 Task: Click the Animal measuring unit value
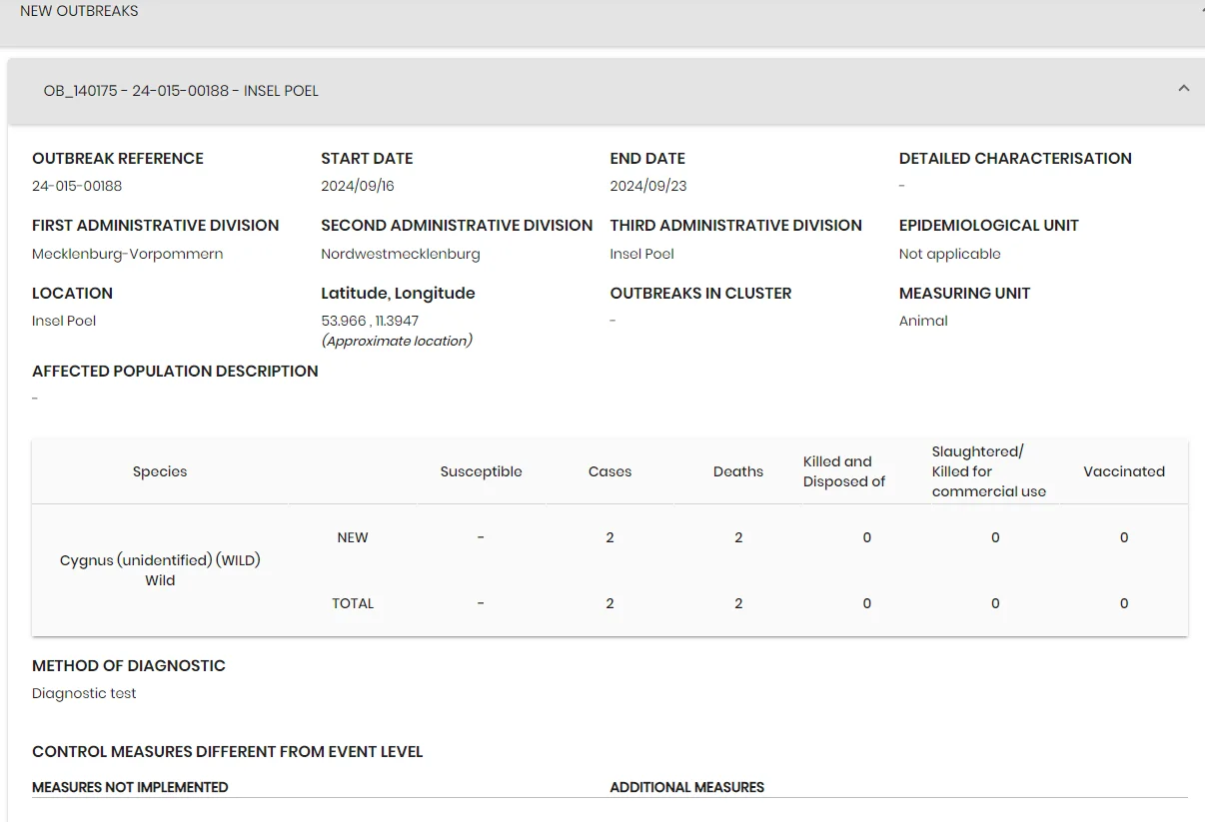click(923, 321)
